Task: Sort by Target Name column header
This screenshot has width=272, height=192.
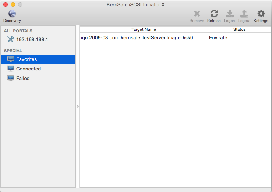Action: (x=144, y=29)
